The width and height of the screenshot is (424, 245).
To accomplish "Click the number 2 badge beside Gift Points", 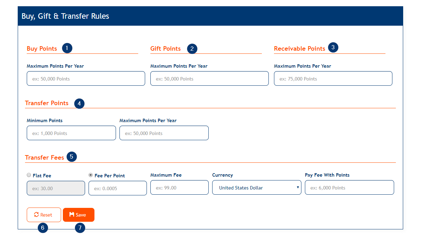I will (192, 48).
